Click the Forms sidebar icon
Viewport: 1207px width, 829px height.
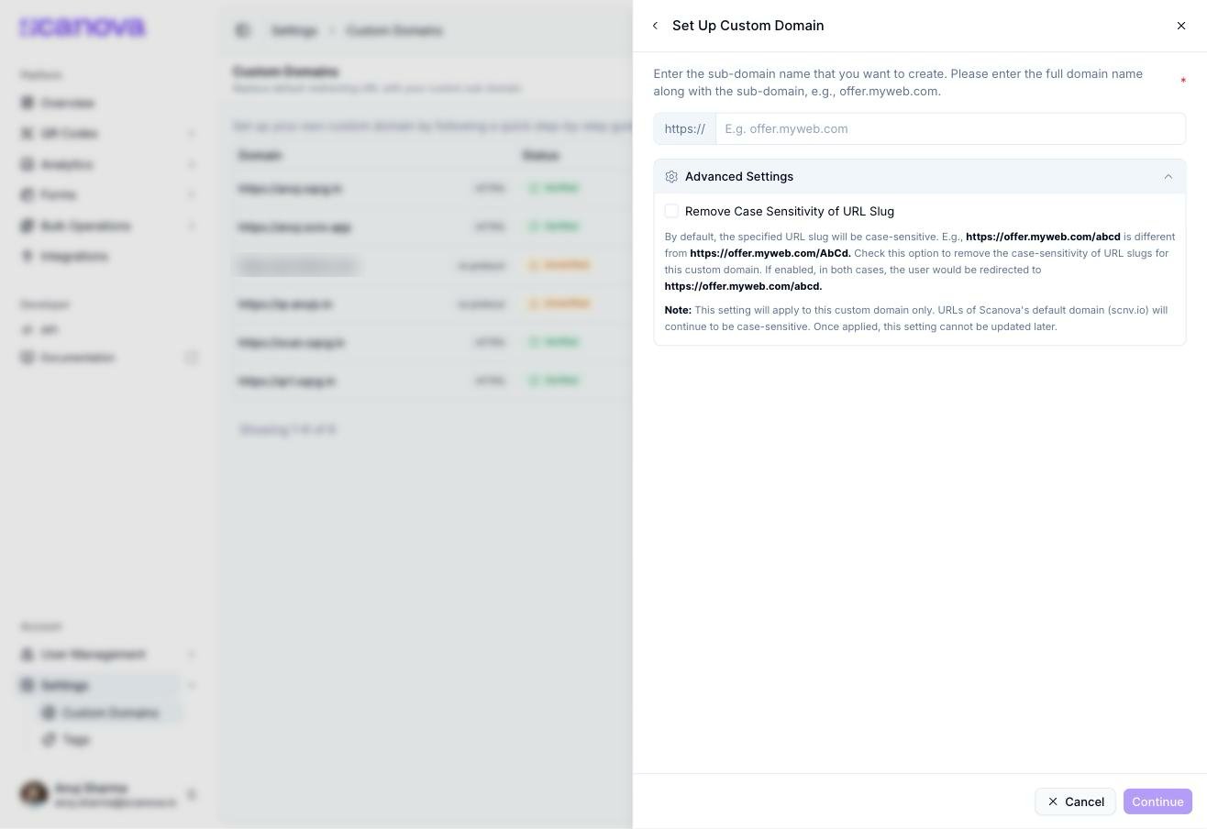click(28, 194)
